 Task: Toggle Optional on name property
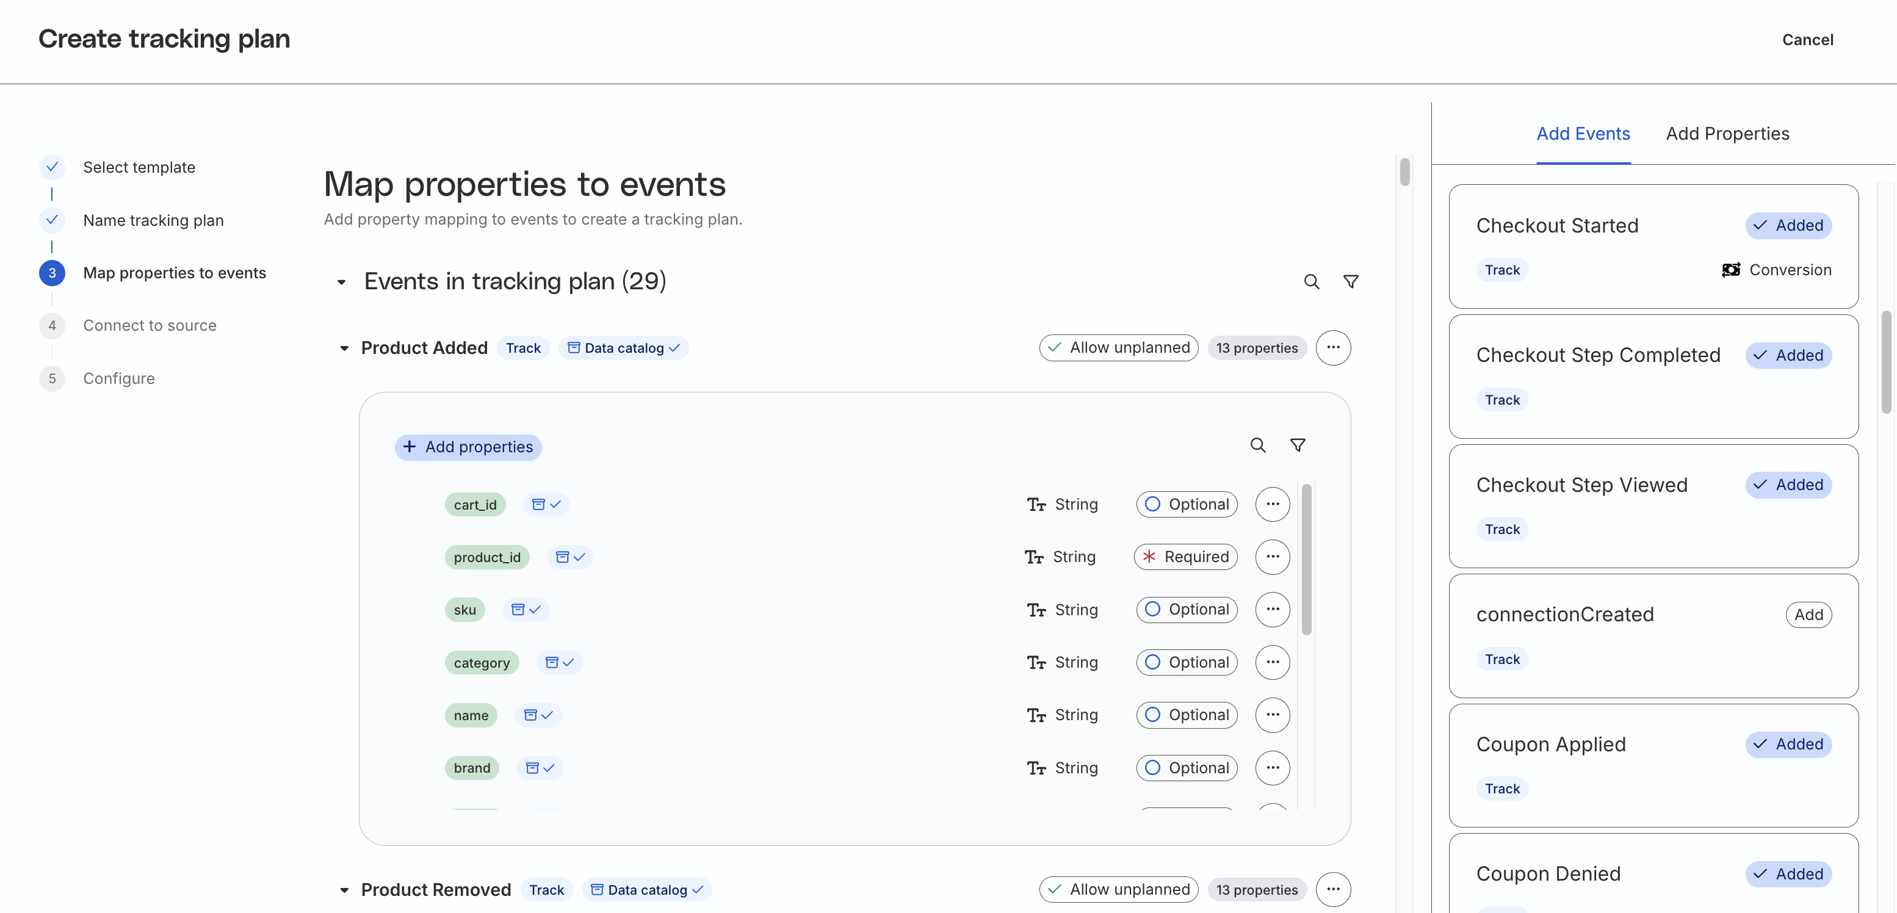[x=1187, y=715]
